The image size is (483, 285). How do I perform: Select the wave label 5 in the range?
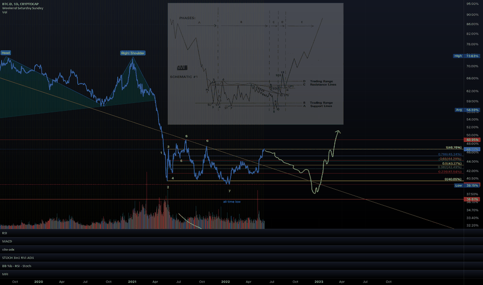[x=181, y=161]
